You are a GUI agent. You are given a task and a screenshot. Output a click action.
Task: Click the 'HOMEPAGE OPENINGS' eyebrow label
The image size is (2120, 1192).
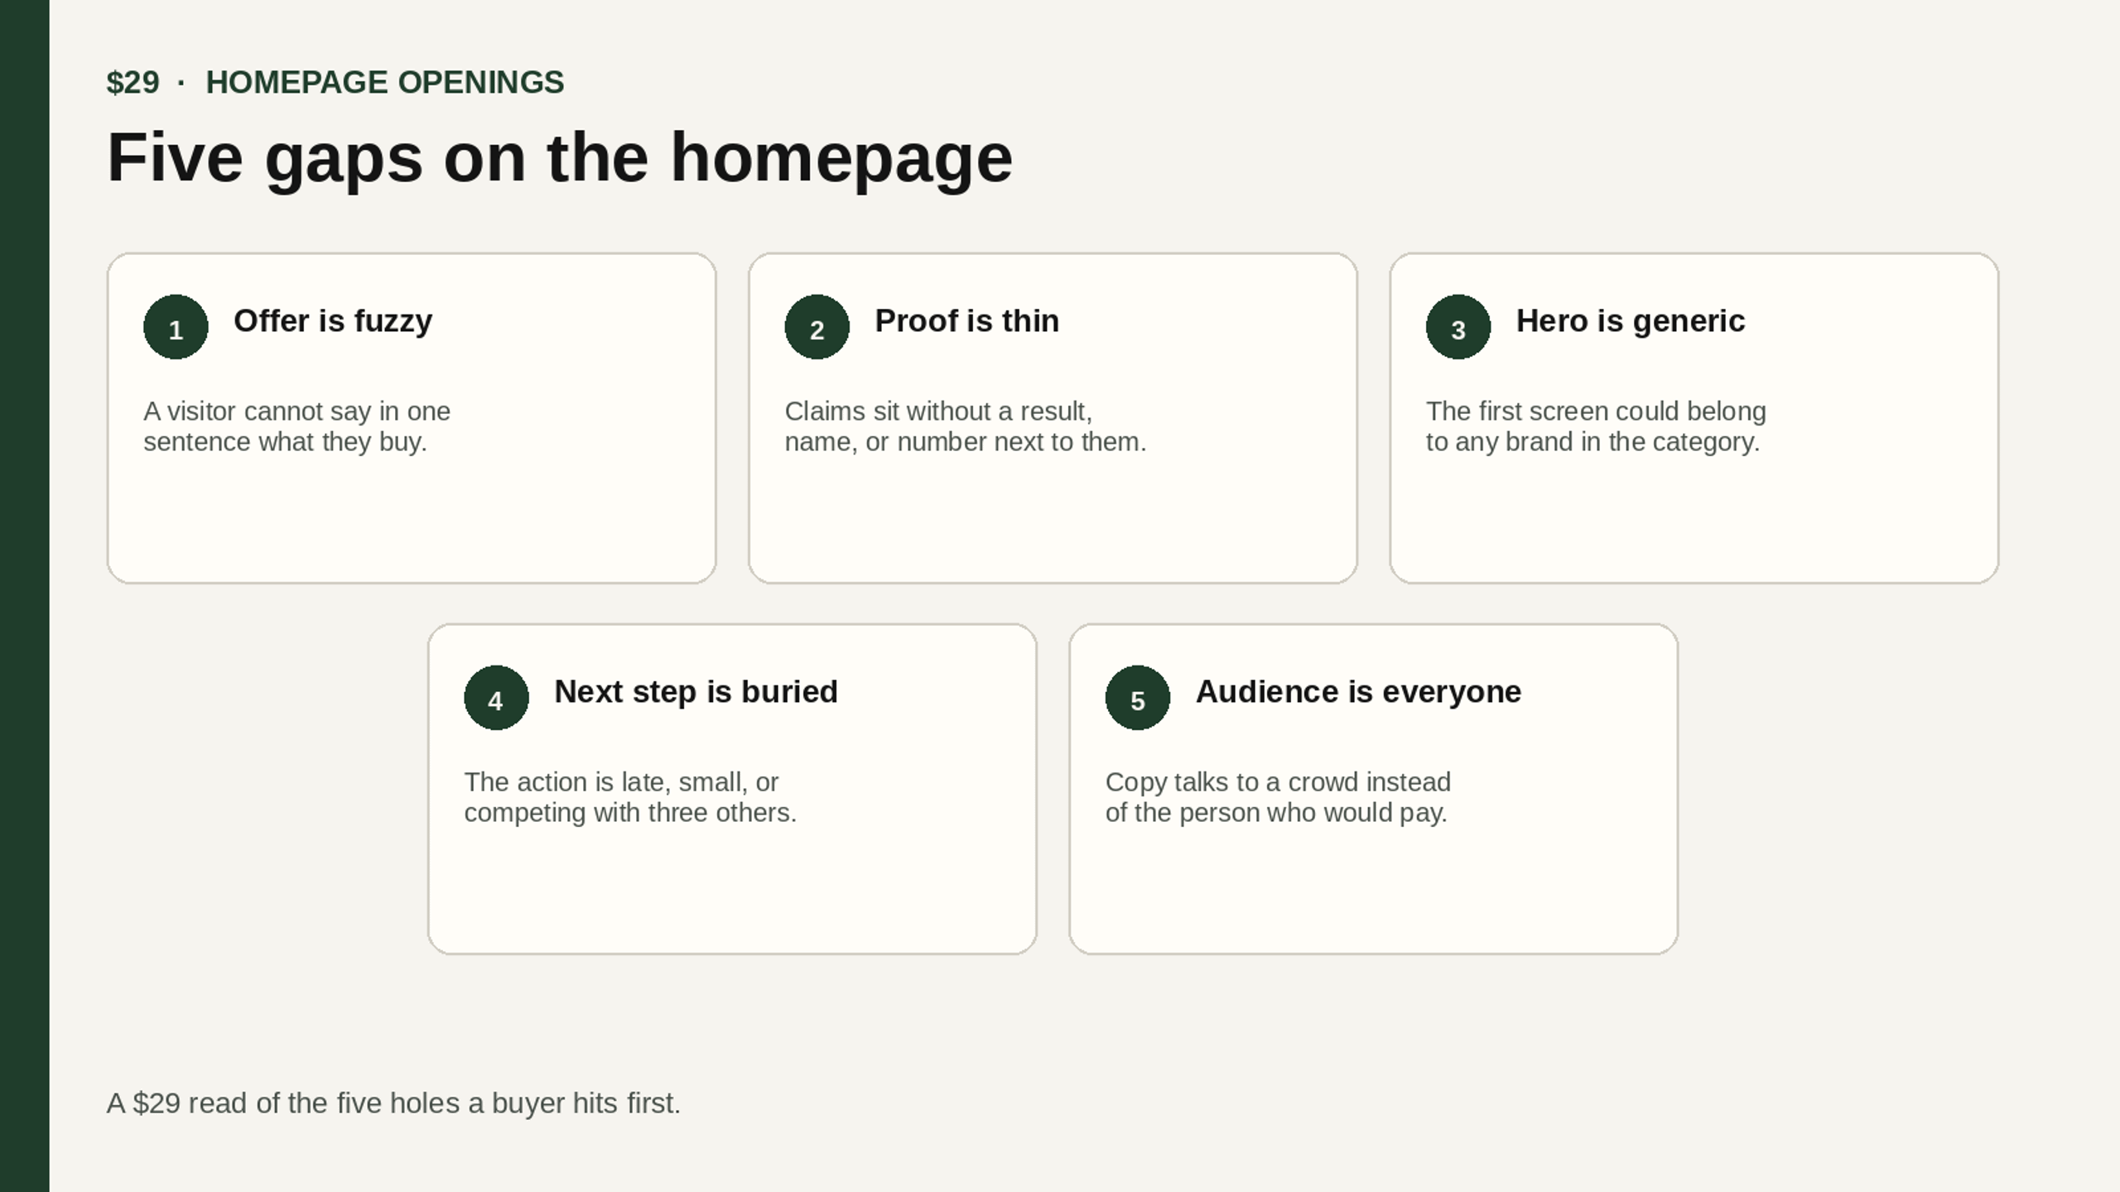[385, 83]
